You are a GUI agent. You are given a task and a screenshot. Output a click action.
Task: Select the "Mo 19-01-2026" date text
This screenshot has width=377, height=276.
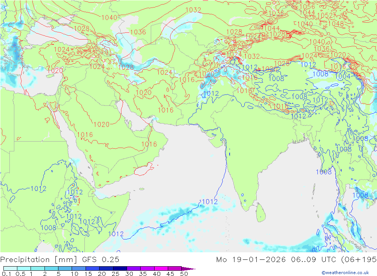coord(251,259)
